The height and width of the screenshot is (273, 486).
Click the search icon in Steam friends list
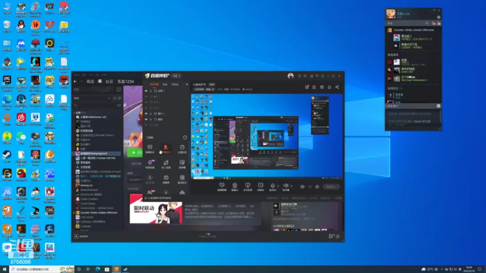point(427,23)
